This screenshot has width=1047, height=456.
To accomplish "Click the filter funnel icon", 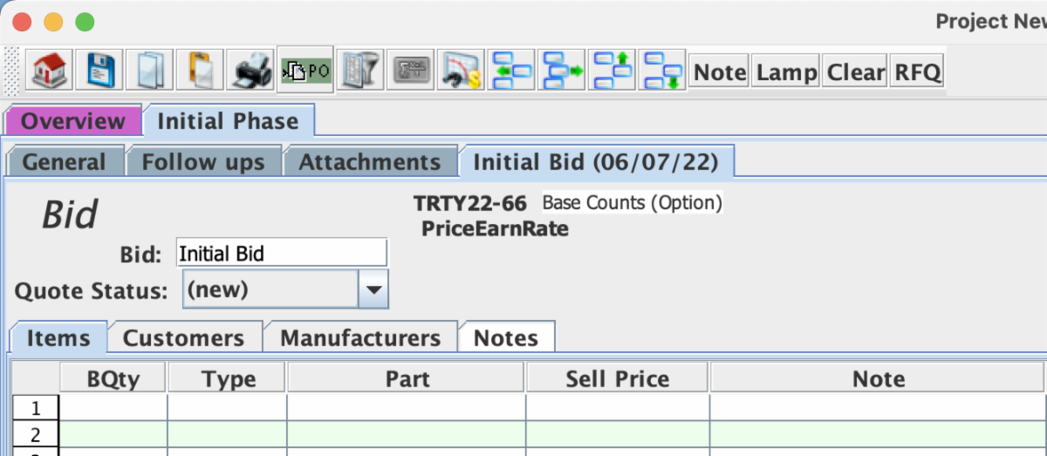I will click(359, 71).
